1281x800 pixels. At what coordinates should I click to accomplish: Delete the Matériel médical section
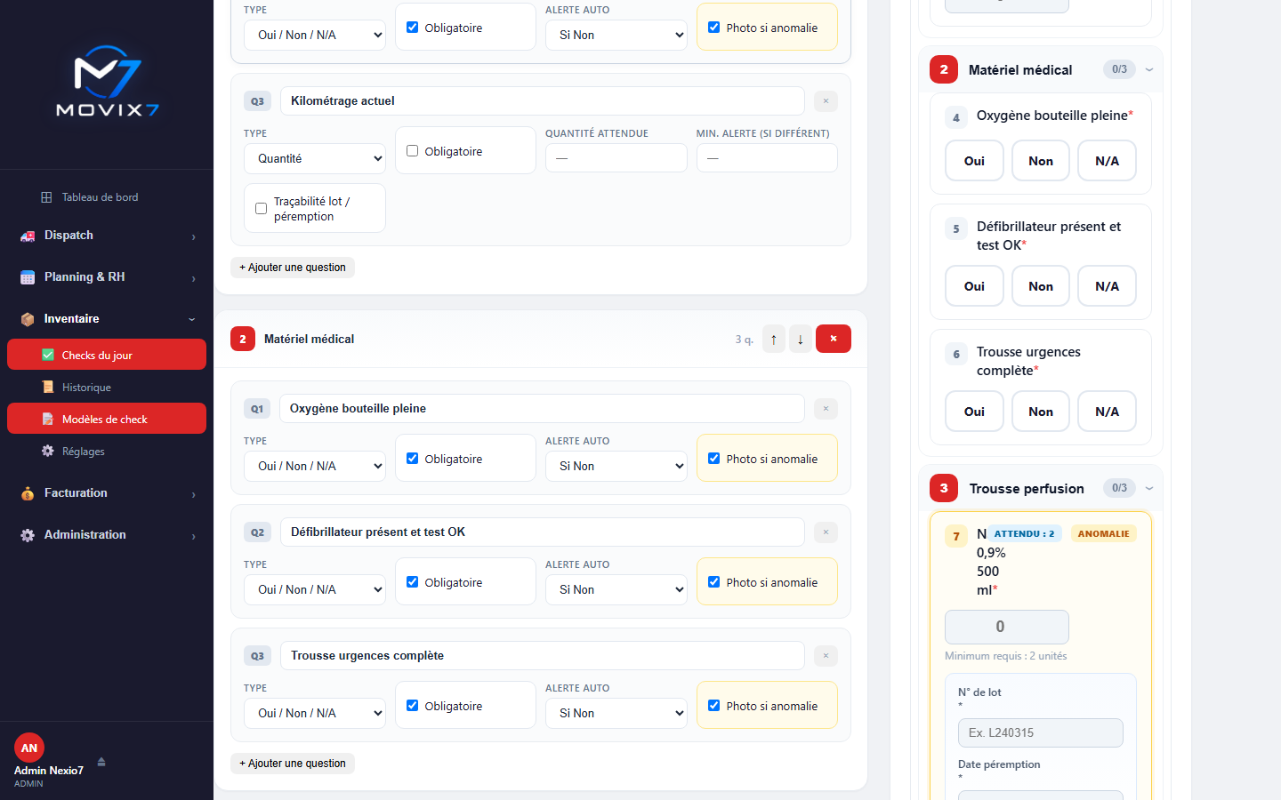pos(834,339)
